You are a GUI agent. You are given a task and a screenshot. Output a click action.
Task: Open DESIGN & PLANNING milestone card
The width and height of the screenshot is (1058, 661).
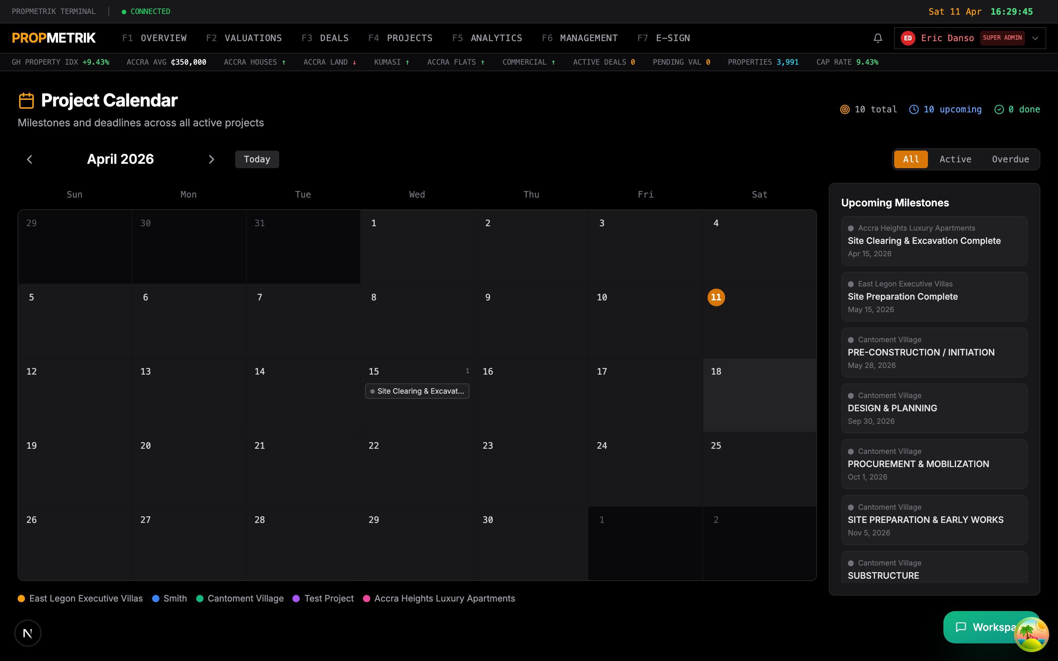click(x=934, y=408)
